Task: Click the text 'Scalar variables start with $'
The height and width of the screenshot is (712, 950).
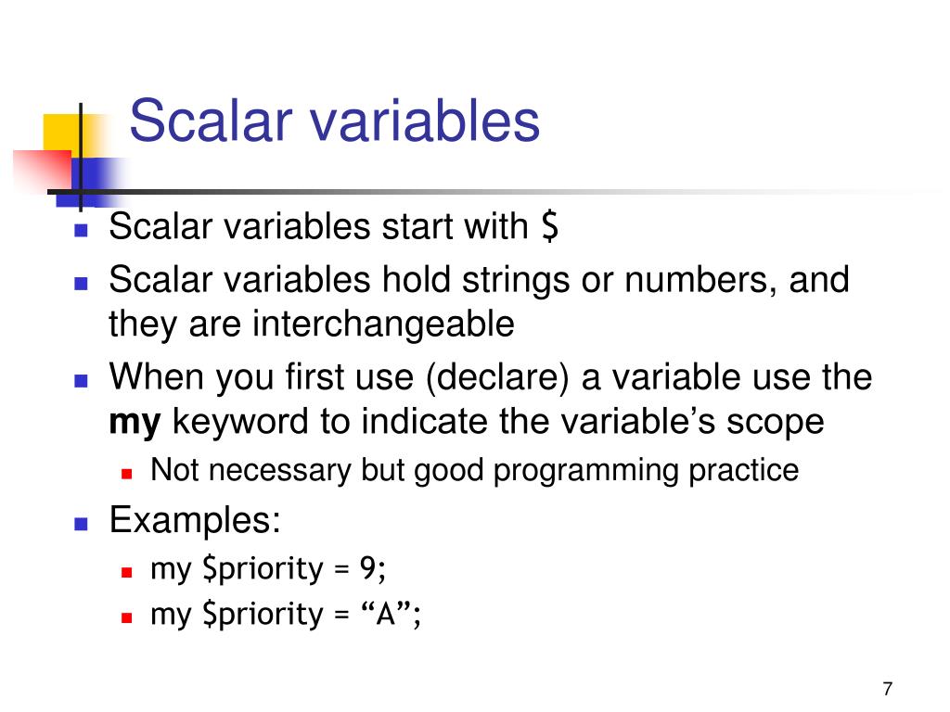Action: pyautogui.click(x=333, y=226)
